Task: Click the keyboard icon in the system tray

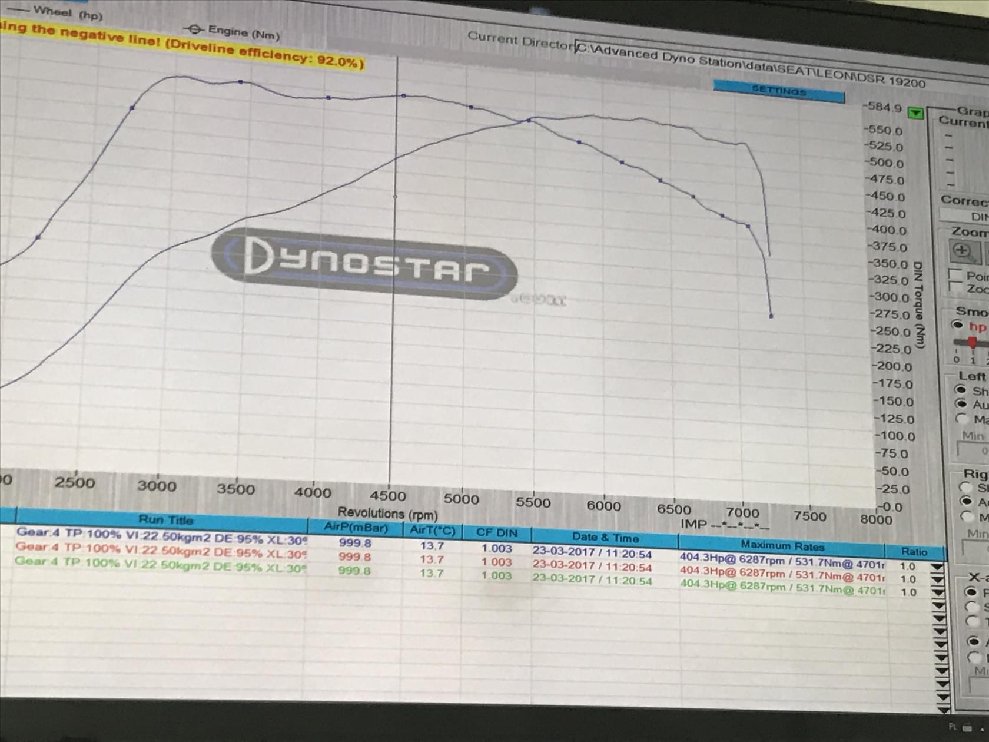Action: [968, 728]
